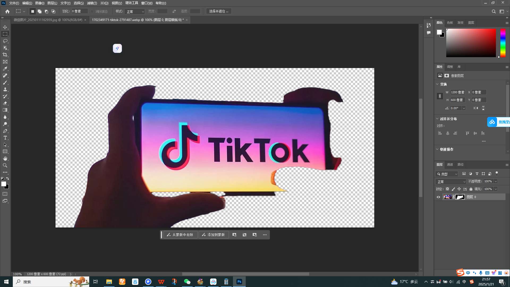Open 样式 dropdown set to 正常

(135, 11)
